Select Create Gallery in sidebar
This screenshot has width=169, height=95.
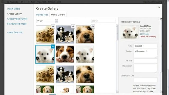[15, 14]
